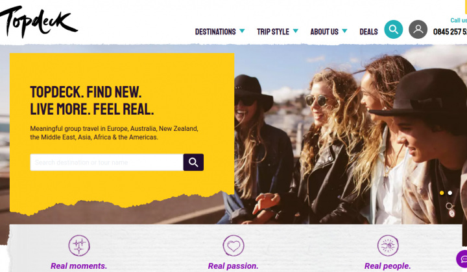Open the grey user account icon
The height and width of the screenshot is (272, 467).
click(418, 29)
